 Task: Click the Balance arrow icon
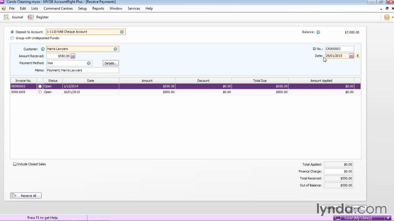(x=318, y=32)
